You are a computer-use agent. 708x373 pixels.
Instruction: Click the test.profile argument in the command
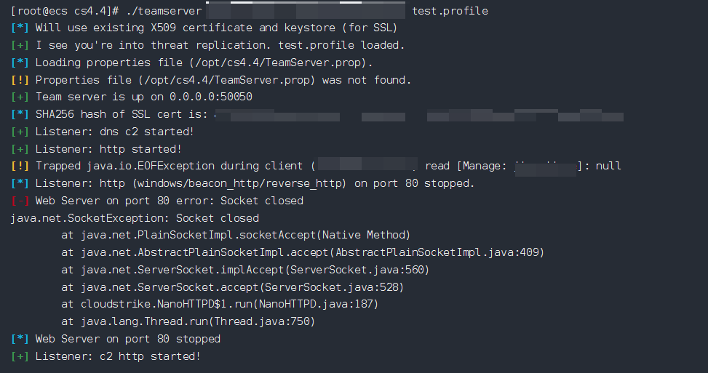450,11
